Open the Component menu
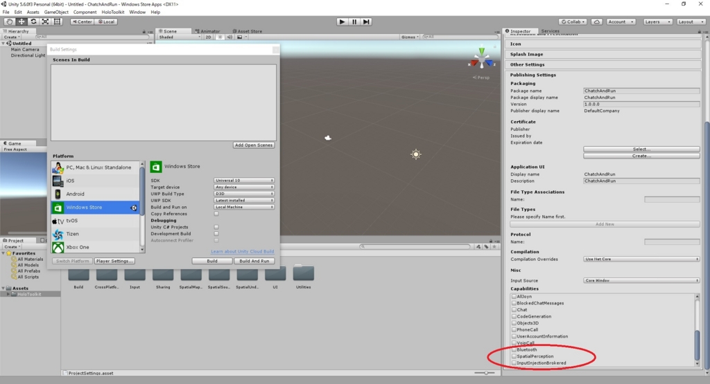 [x=85, y=12]
